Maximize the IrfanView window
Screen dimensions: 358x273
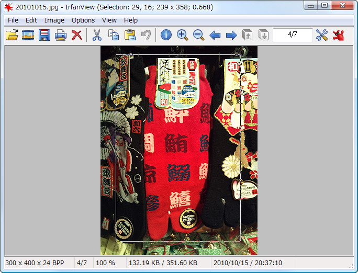[x=324, y=5]
